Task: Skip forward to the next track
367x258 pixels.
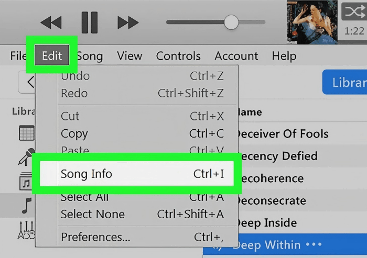Action: coord(128,23)
